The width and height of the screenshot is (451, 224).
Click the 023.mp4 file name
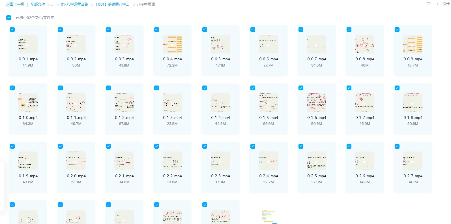[x=220, y=176]
